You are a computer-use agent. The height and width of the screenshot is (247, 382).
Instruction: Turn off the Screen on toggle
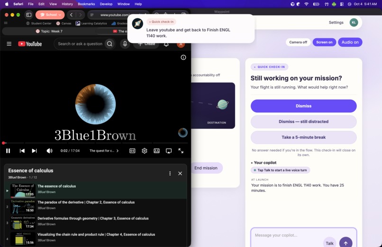point(324,42)
